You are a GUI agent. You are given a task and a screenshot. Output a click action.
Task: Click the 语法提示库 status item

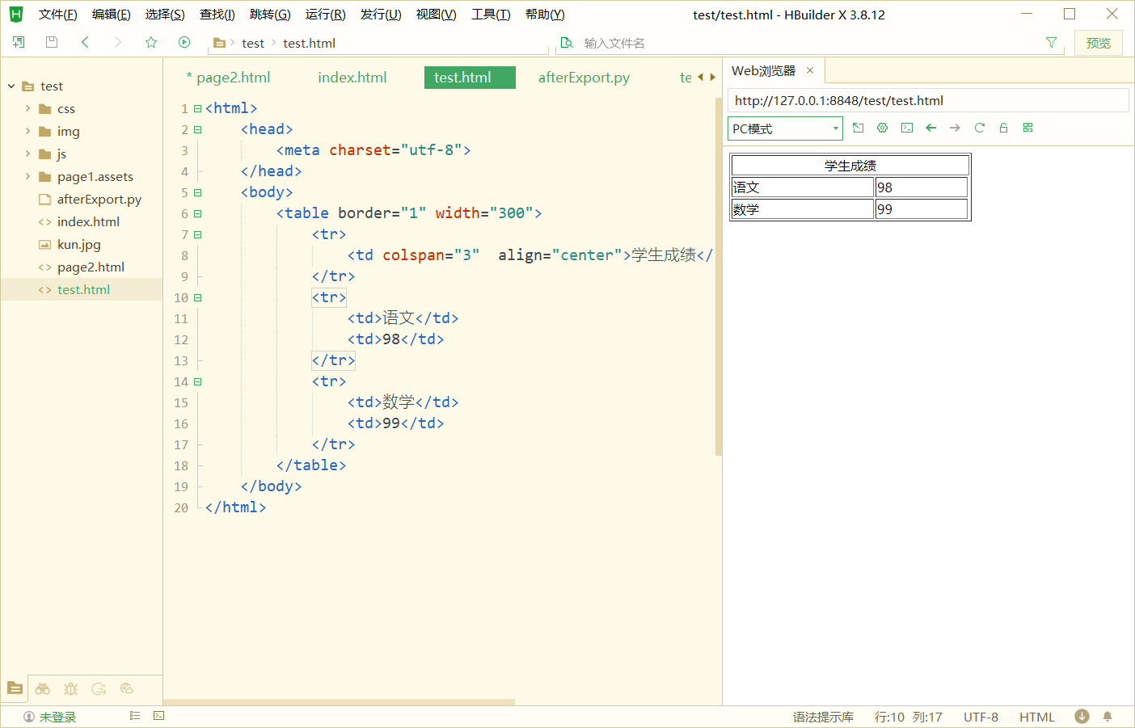[823, 717]
